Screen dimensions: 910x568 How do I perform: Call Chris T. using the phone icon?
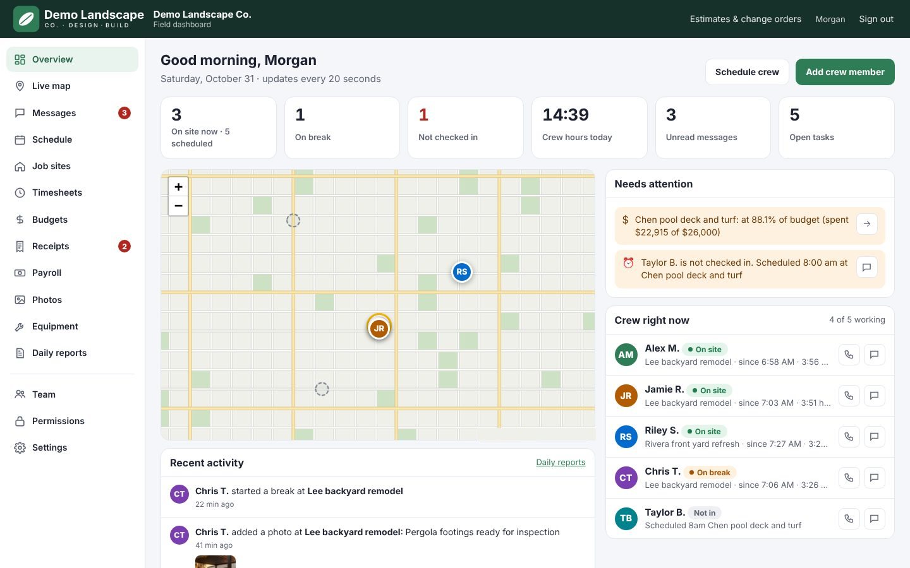[x=849, y=478]
